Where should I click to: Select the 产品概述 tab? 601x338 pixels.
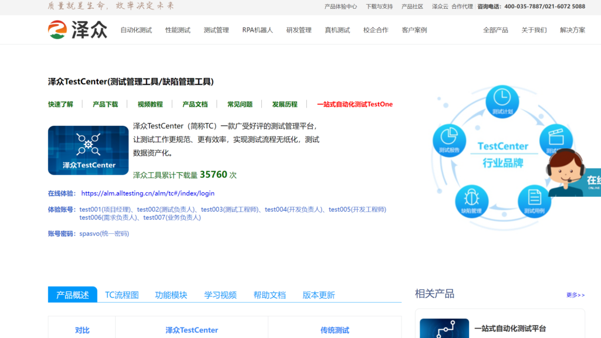click(72, 295)
